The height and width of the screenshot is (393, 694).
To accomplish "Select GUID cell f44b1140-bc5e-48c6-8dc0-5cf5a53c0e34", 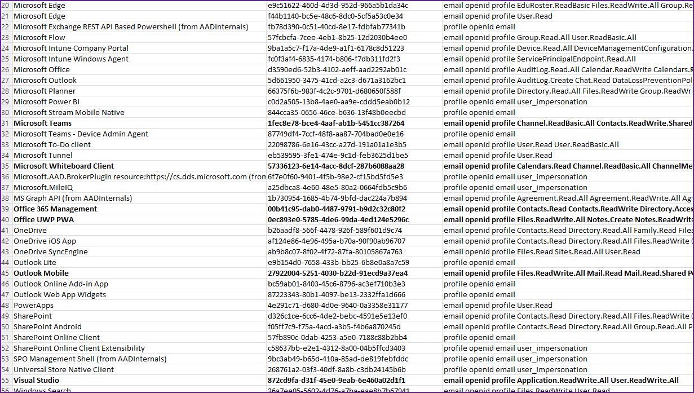I will pyautogui.click(x=354, y=16).
